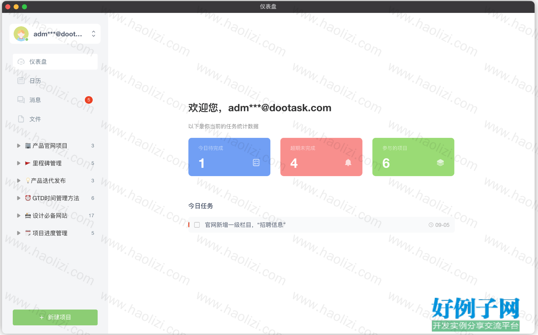Screen dimensions: 538x335
Task: Click the building emoji of 产品官网项目
Action: point(28,145)
